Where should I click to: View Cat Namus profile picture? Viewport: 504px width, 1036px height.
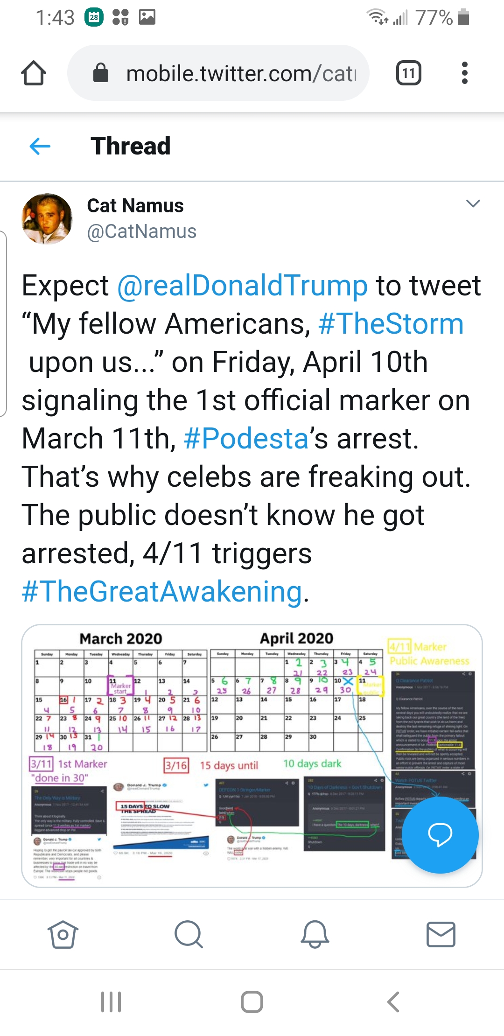[x=47, y=219]
